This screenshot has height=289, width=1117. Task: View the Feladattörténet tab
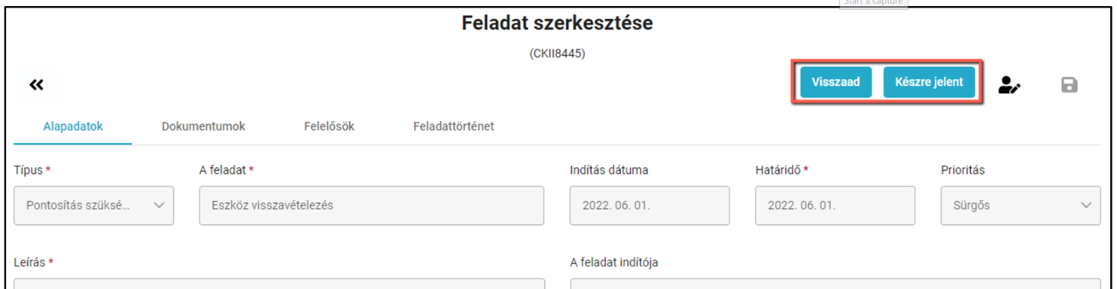(453, 126)
